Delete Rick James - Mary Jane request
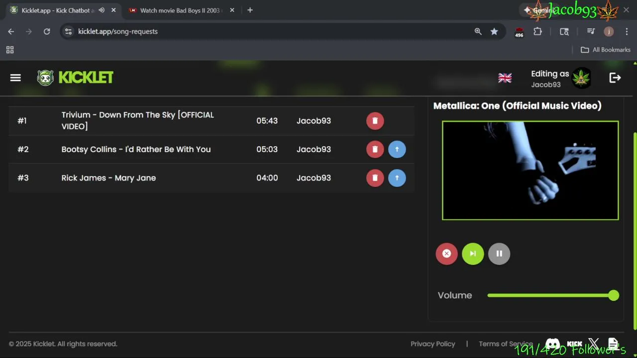This screenshot has width=637, height=358. [375, 178]
